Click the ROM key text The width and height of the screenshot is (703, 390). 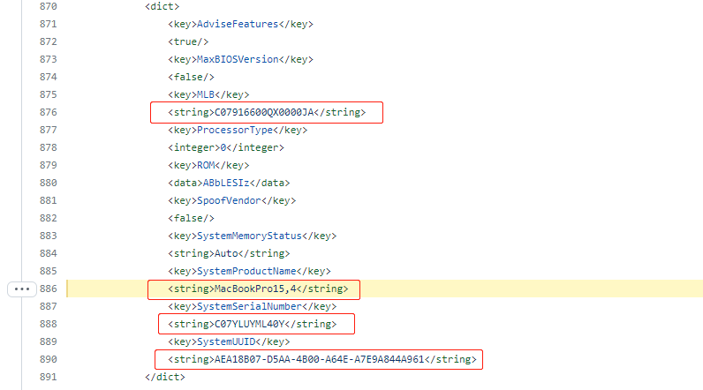click(x=206, y=165)
